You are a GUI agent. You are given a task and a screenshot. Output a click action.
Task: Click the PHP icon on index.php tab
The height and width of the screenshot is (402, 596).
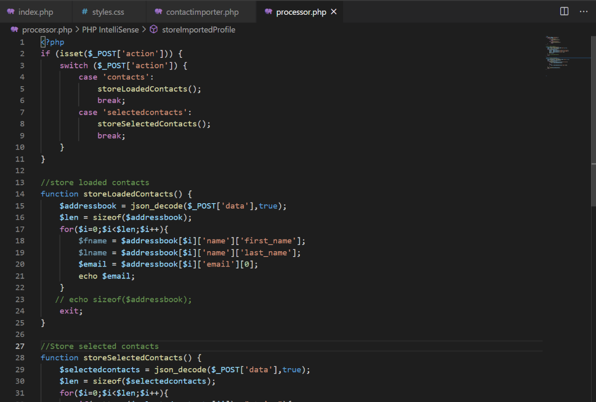coord(10,12)
